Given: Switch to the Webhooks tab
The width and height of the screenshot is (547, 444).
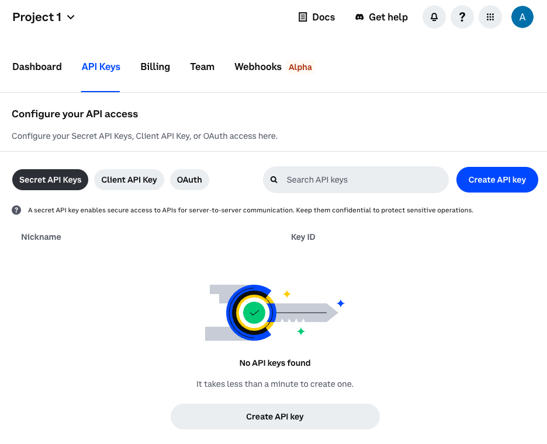Looking at the screenshot, I should click(x=258, y=67).
